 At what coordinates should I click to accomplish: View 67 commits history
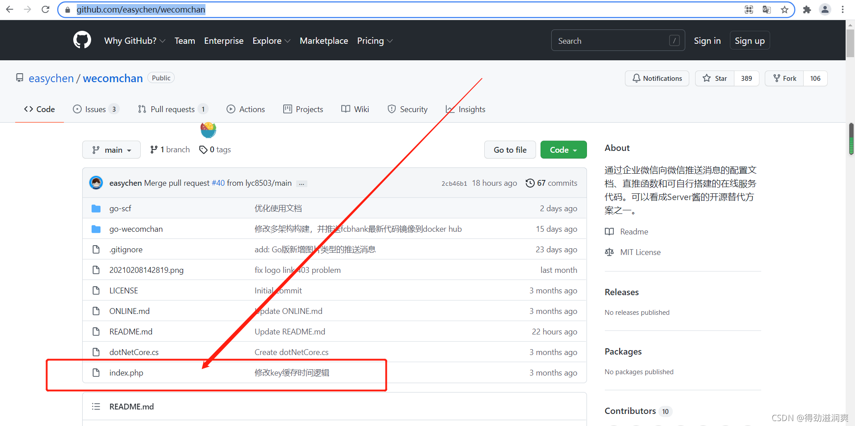[x=552, y=183]
